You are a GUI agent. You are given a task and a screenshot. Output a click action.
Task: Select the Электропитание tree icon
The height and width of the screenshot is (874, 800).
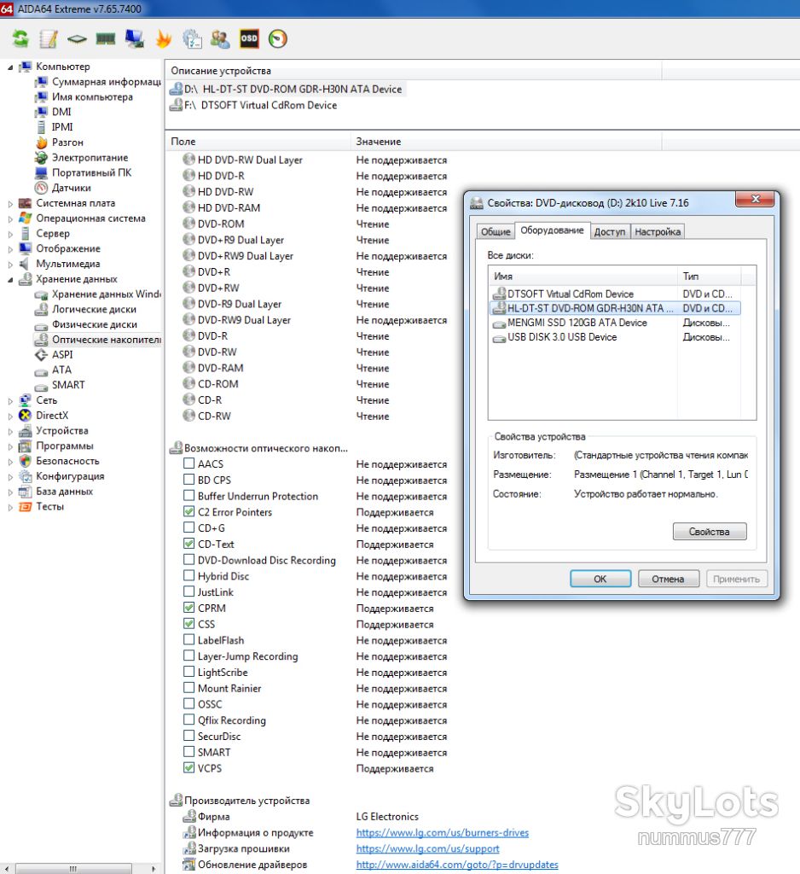pyautogui.click(x=41, y=158)
